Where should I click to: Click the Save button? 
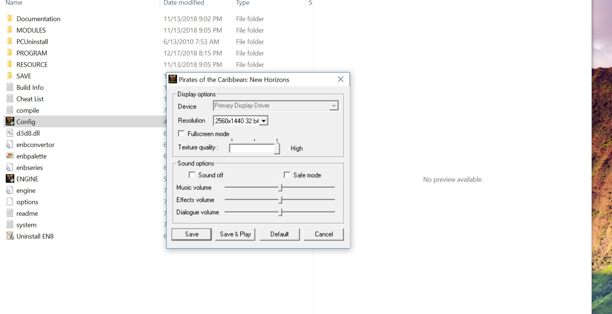192,234
